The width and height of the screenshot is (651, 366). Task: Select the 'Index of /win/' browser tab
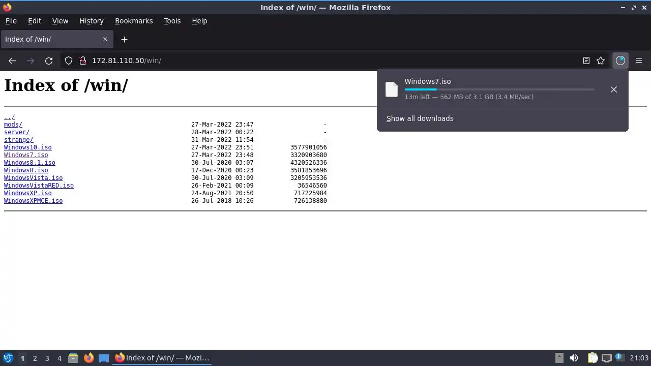tap(57, 39)
